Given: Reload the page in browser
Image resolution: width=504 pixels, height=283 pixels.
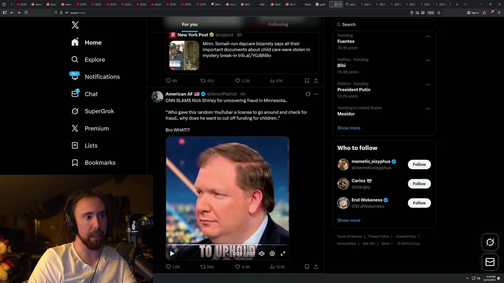Looking at the screenshot, I should pyautogui.click(x=26, y=13).
